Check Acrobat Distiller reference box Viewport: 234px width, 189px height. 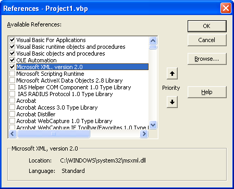tap(12, 114)
